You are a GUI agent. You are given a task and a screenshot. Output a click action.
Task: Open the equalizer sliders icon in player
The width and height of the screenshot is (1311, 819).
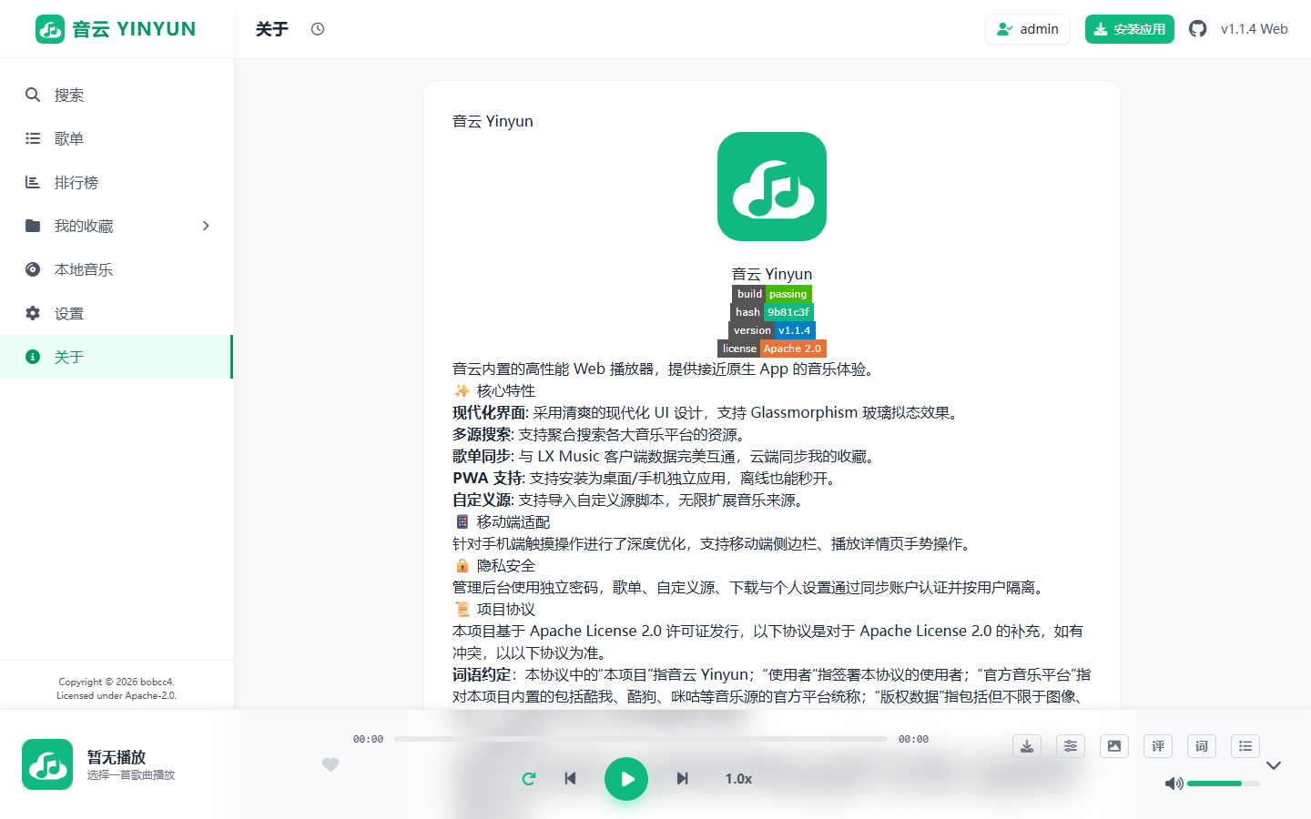coord(1071,746)
